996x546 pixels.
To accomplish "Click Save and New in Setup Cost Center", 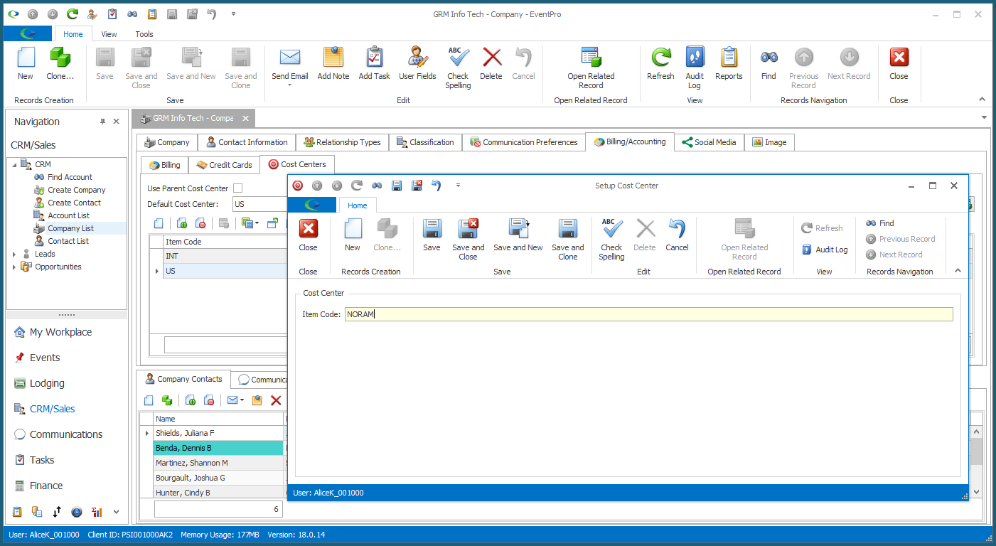I will tap(518, 235).
